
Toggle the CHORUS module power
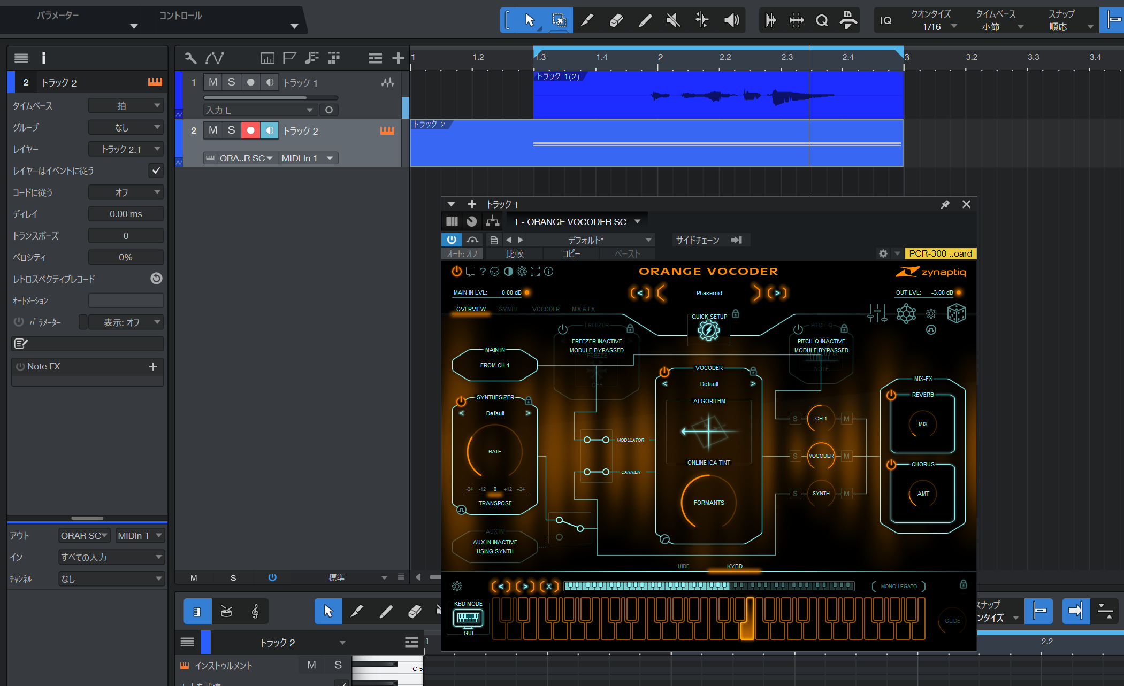891,465
